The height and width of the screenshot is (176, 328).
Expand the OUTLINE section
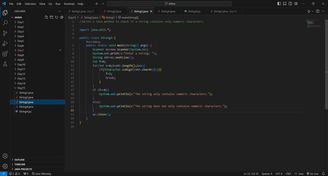coord(37,160)
